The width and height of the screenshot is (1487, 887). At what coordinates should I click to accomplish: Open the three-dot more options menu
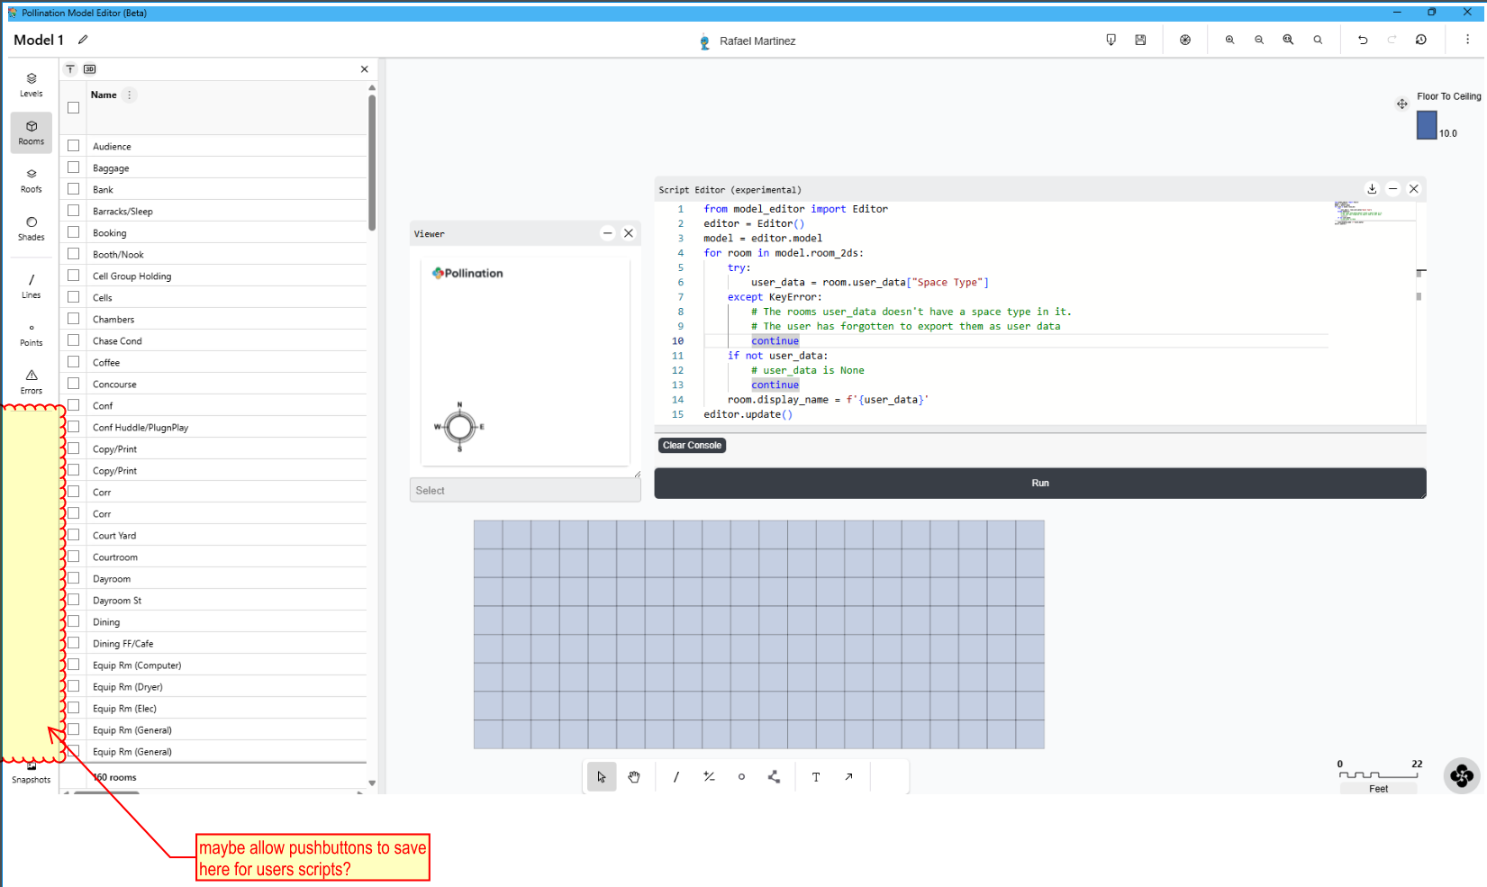[1467, 40]
